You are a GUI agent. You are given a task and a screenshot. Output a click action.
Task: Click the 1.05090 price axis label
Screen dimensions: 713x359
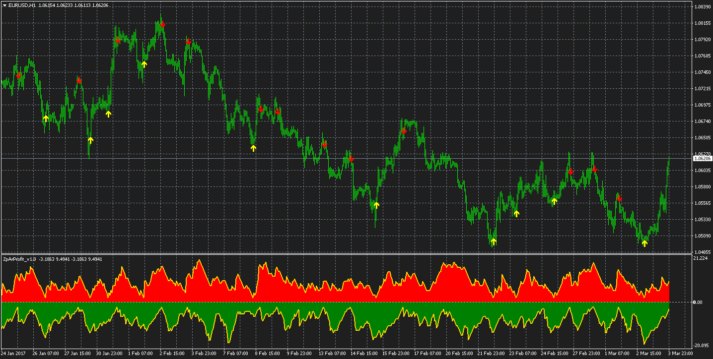click(702, 236)
